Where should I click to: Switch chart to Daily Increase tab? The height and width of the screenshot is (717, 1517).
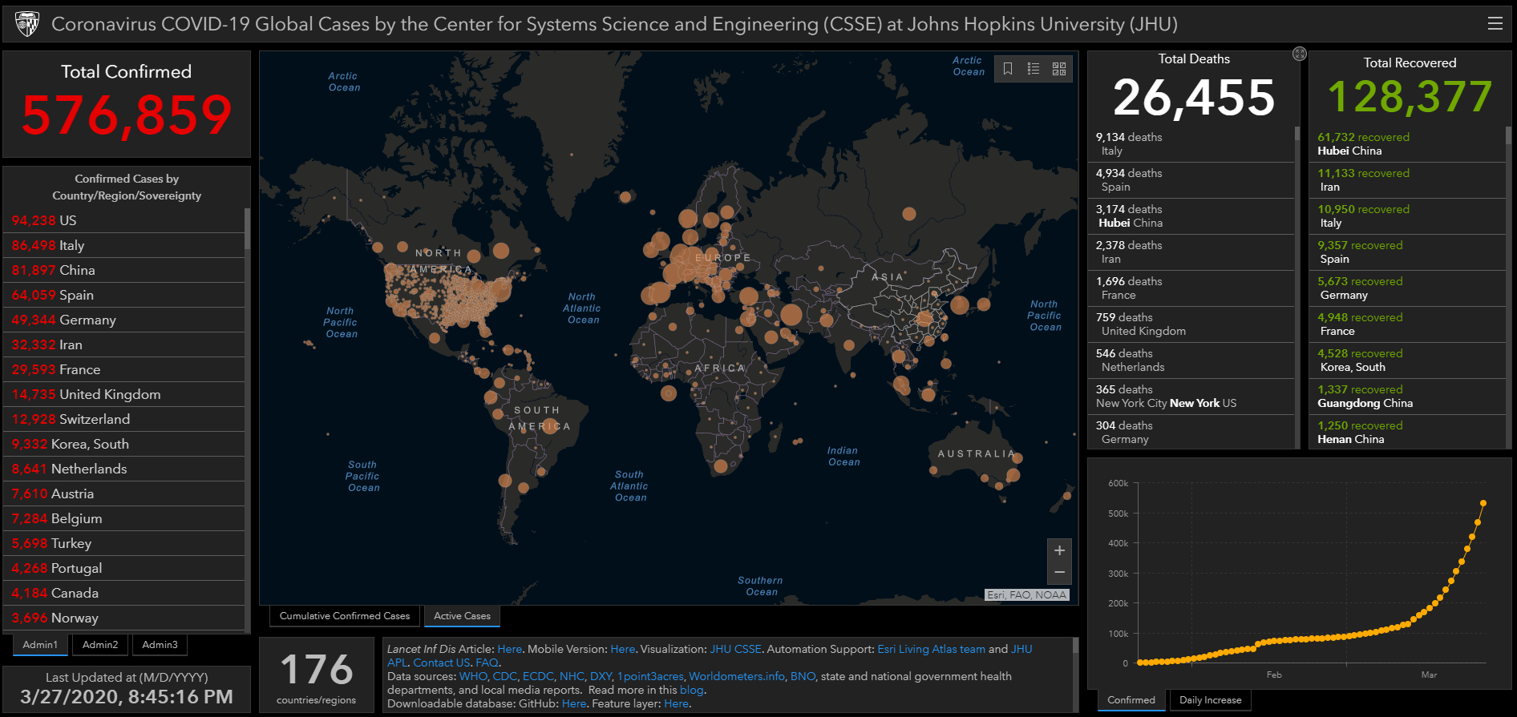pyautogui.click(x=1210, y=700)
